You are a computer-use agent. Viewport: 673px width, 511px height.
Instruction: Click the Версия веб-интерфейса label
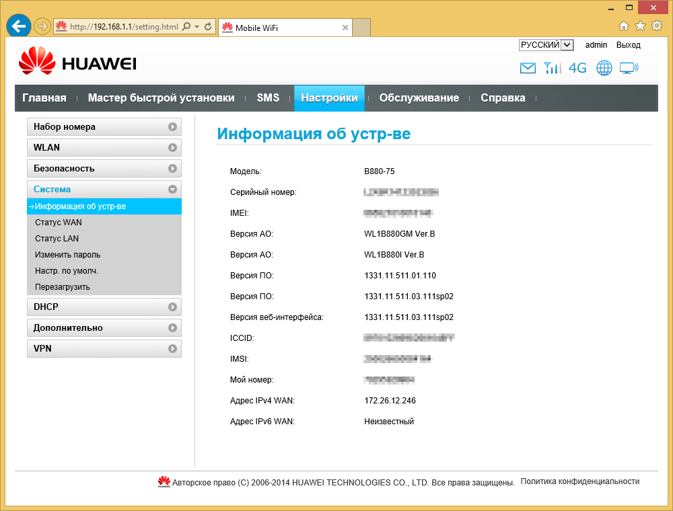pyautogui.click(x=277, y=317)
